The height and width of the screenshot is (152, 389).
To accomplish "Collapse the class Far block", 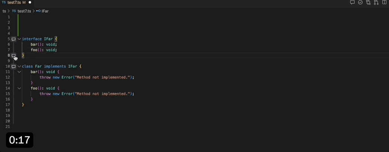I will pos(19,66).
